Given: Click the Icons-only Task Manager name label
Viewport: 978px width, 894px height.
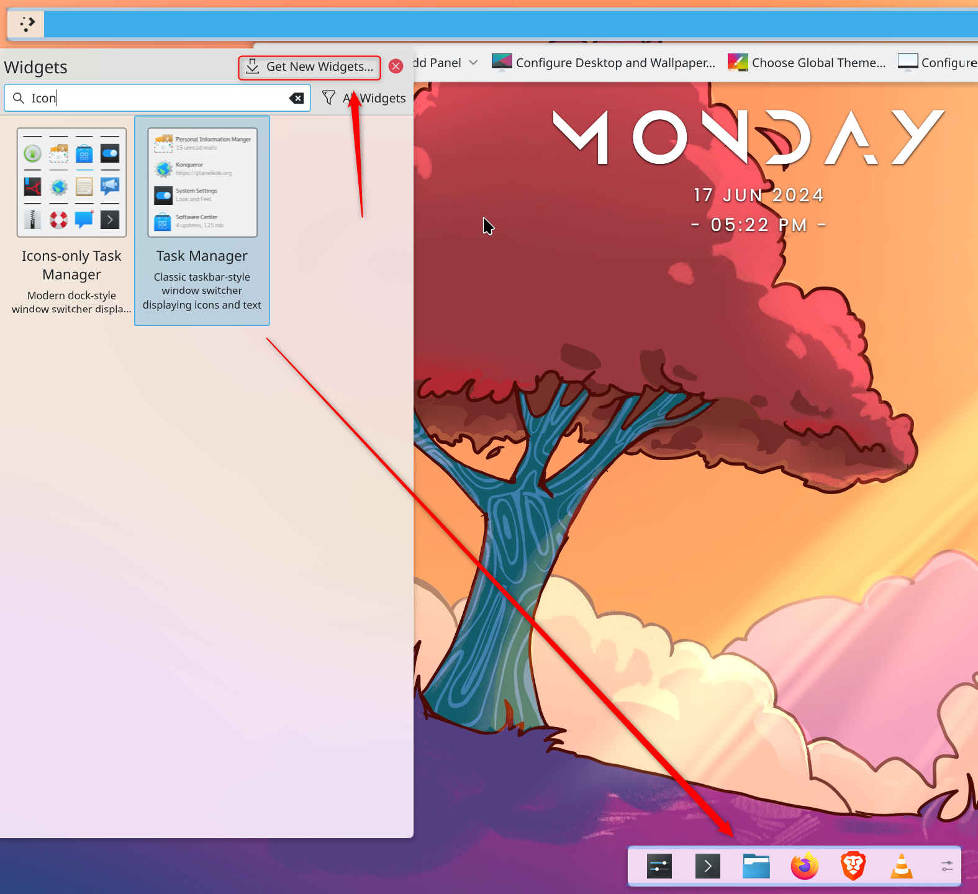Looking at the screenshot, I should pos(71,265).
